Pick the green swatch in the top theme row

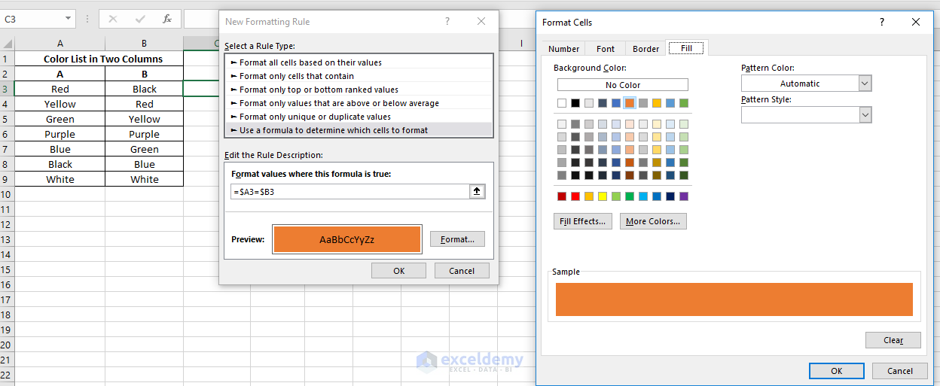684,103
